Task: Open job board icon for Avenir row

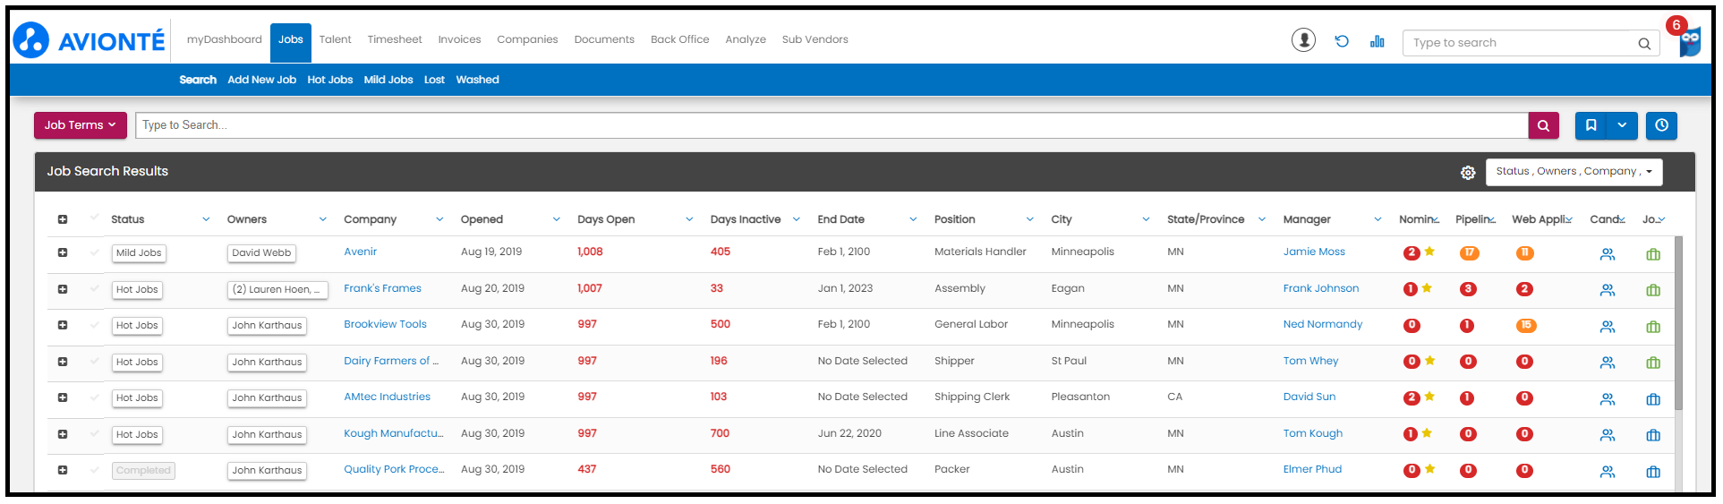Action: tap(1653, 254)
